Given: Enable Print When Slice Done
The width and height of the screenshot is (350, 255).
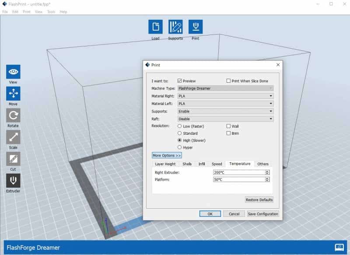Looking at the screenshot, I should click(228, 81).
